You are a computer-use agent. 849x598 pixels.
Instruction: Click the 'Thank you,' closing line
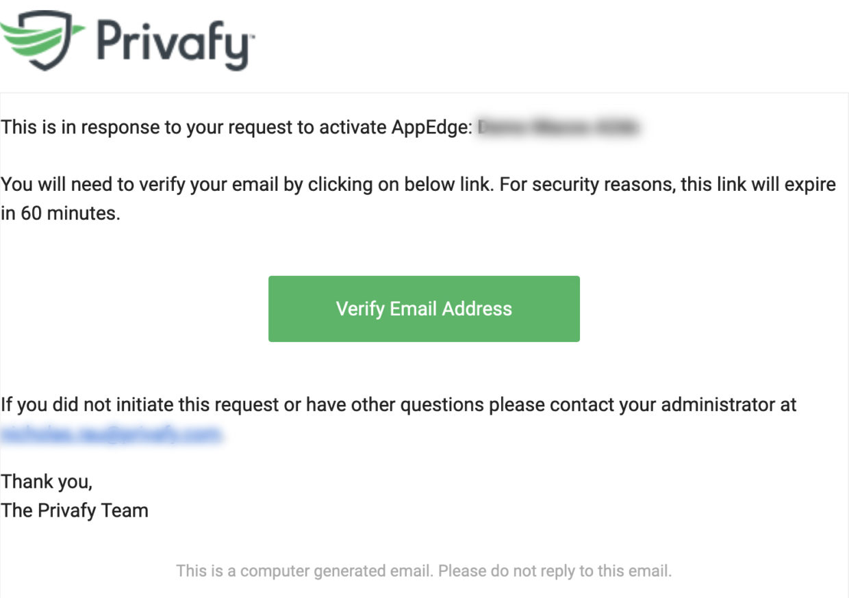[47, 482]
